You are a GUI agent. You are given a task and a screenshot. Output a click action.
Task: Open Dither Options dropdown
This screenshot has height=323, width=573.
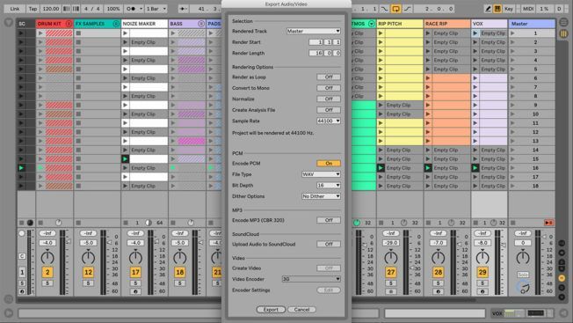tap(321, 196)
